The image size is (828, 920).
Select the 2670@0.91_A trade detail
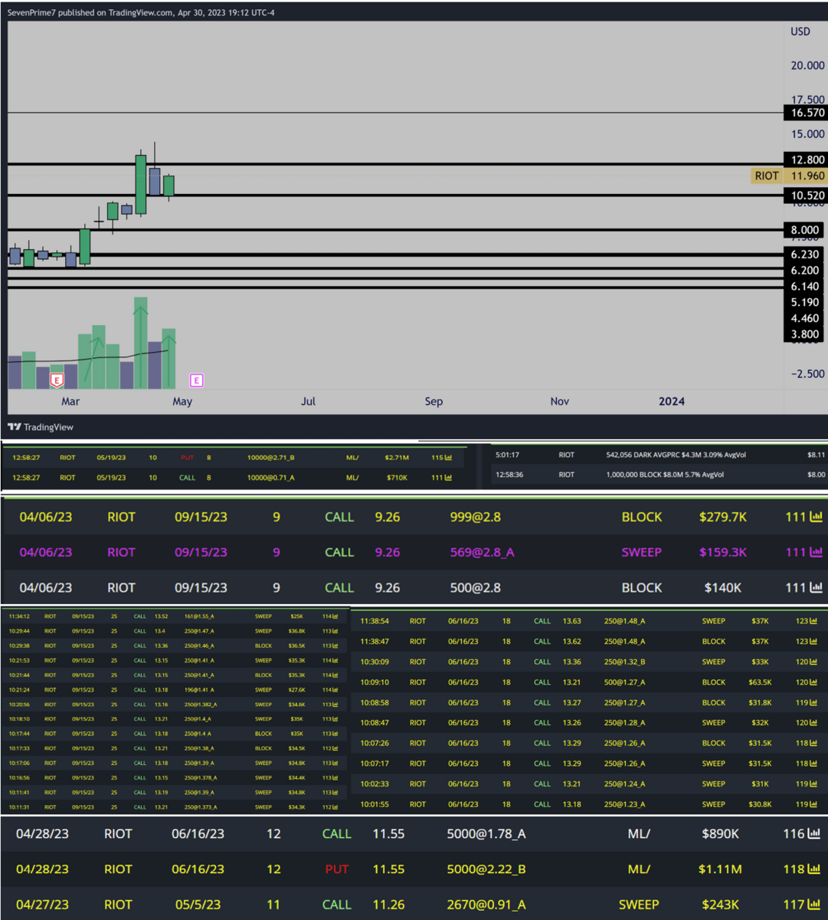point(486,905)
